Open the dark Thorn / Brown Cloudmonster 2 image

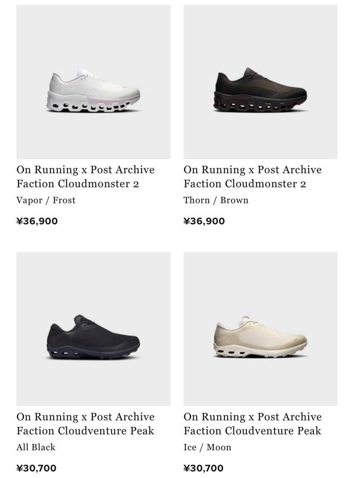(x=261, y=82)
